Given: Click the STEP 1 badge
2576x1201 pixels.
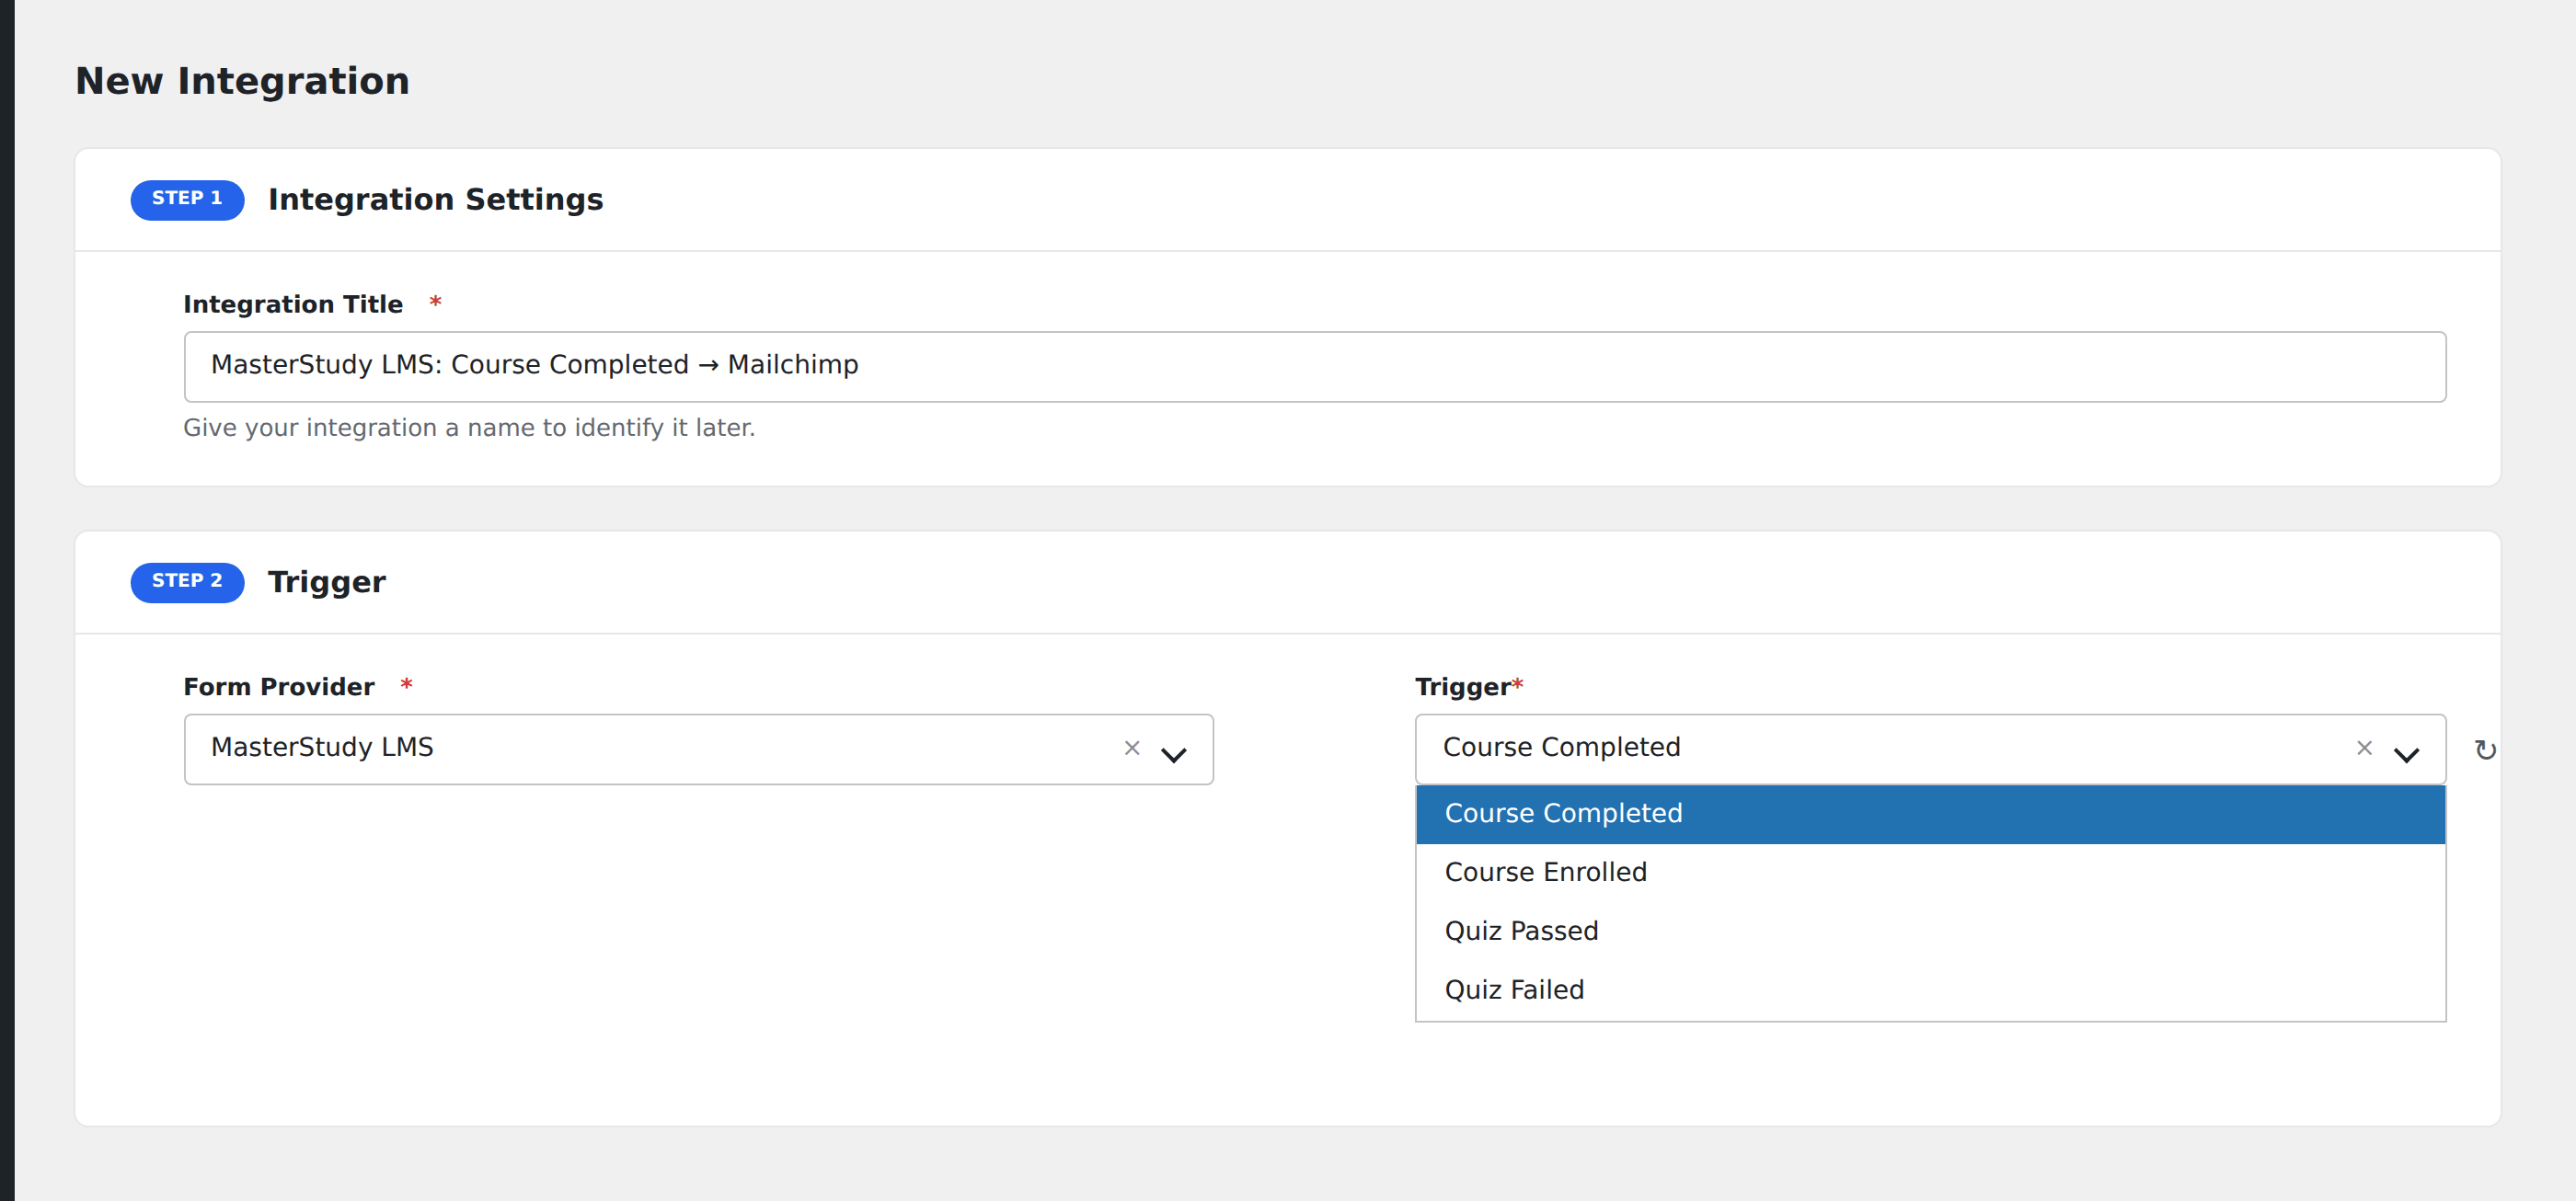Looking at the screenshot, I should [187, 200].
